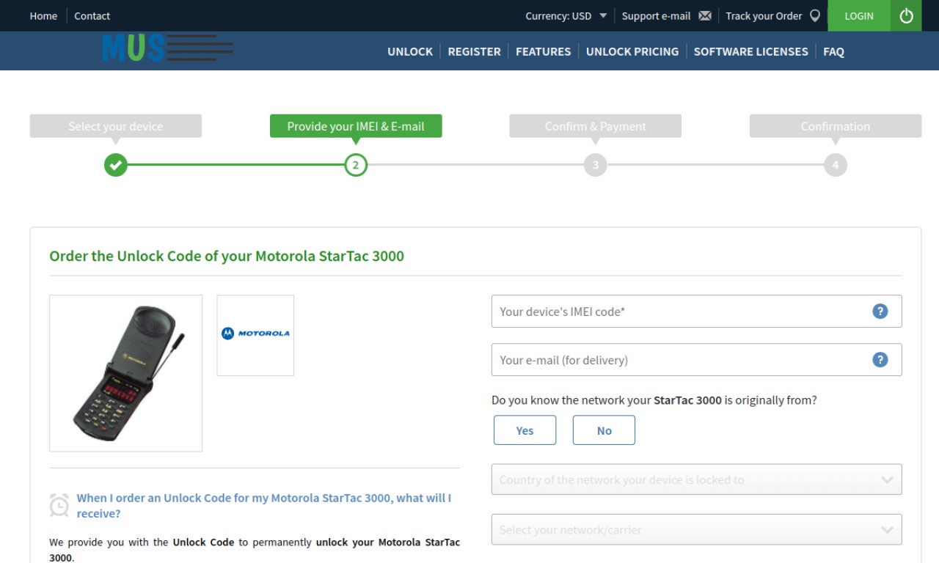Click the Motorola StarTac phone image
Screen dimensions: 939x563
[125, 373]
